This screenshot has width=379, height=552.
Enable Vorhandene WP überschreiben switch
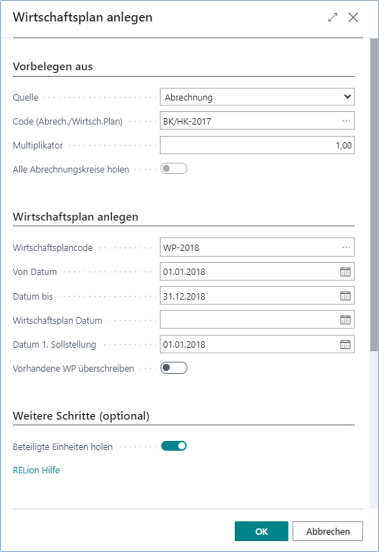[x=174, y=368]
